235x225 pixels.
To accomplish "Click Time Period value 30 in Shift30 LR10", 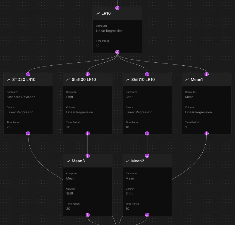I will (x=68, y=127).
